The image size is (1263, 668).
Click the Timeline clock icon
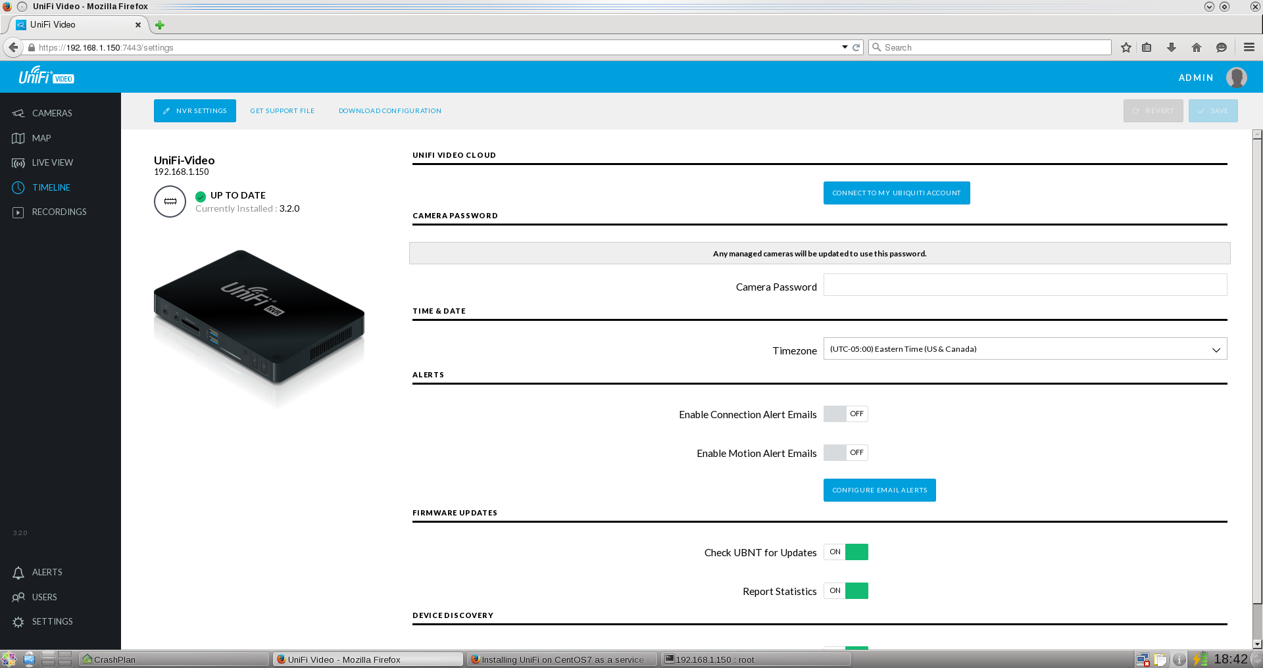point(18,187)
